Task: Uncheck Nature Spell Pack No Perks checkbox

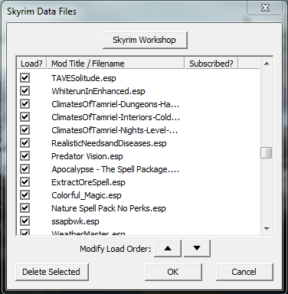Action: [25, 208]
